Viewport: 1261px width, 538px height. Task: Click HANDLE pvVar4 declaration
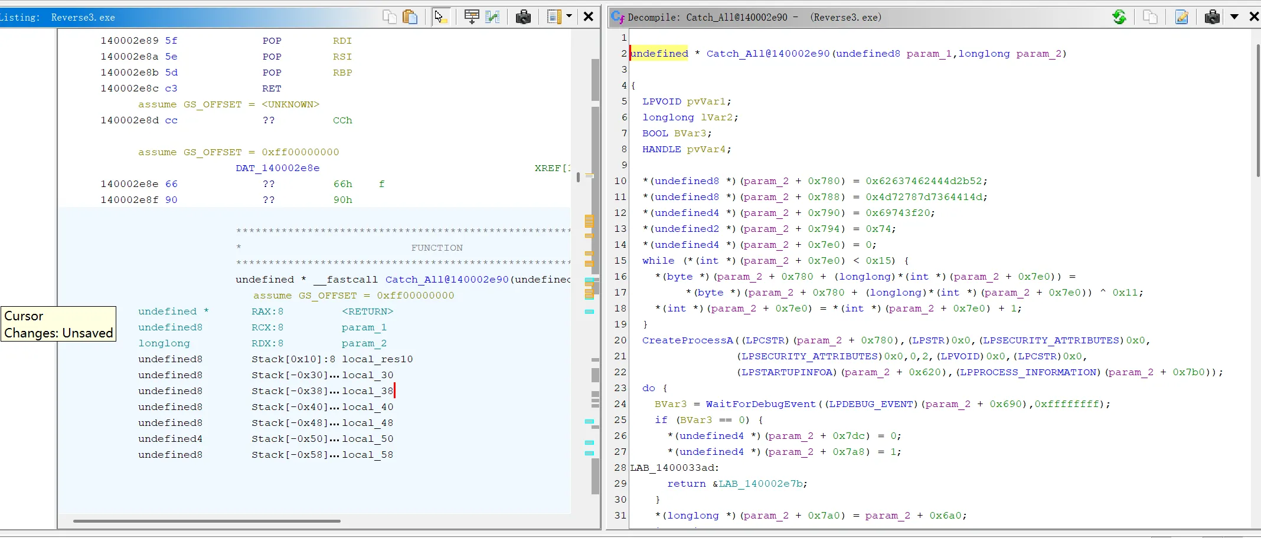pos(686,149)
